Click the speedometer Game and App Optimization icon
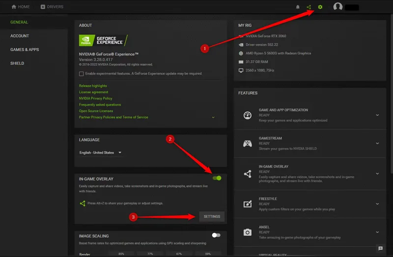 pos(248,115)
